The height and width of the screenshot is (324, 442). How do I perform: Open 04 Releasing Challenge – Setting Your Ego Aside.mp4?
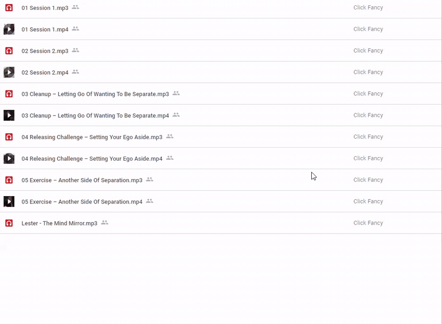point(92,159)
